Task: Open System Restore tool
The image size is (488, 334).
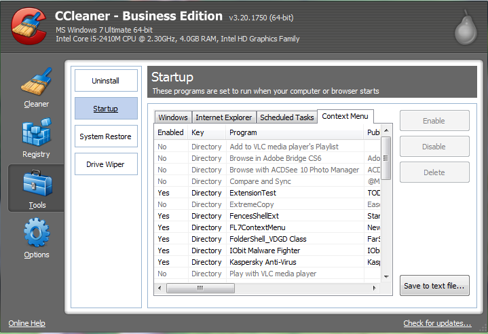Action: 106,136
